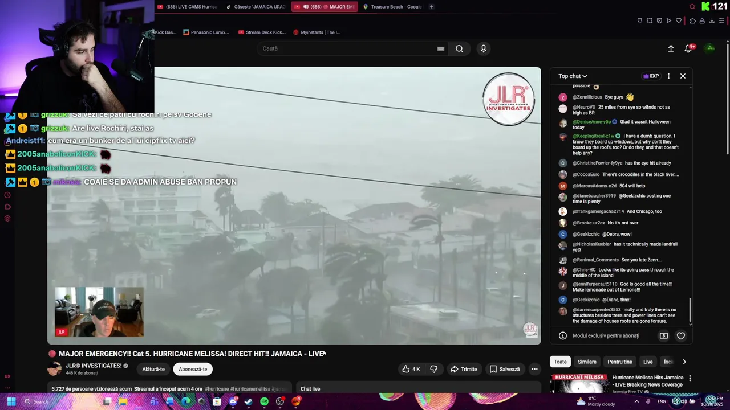The image size is (730, 410).
Task: Click the Super Chat dollar icon
Action: (664, 336)
